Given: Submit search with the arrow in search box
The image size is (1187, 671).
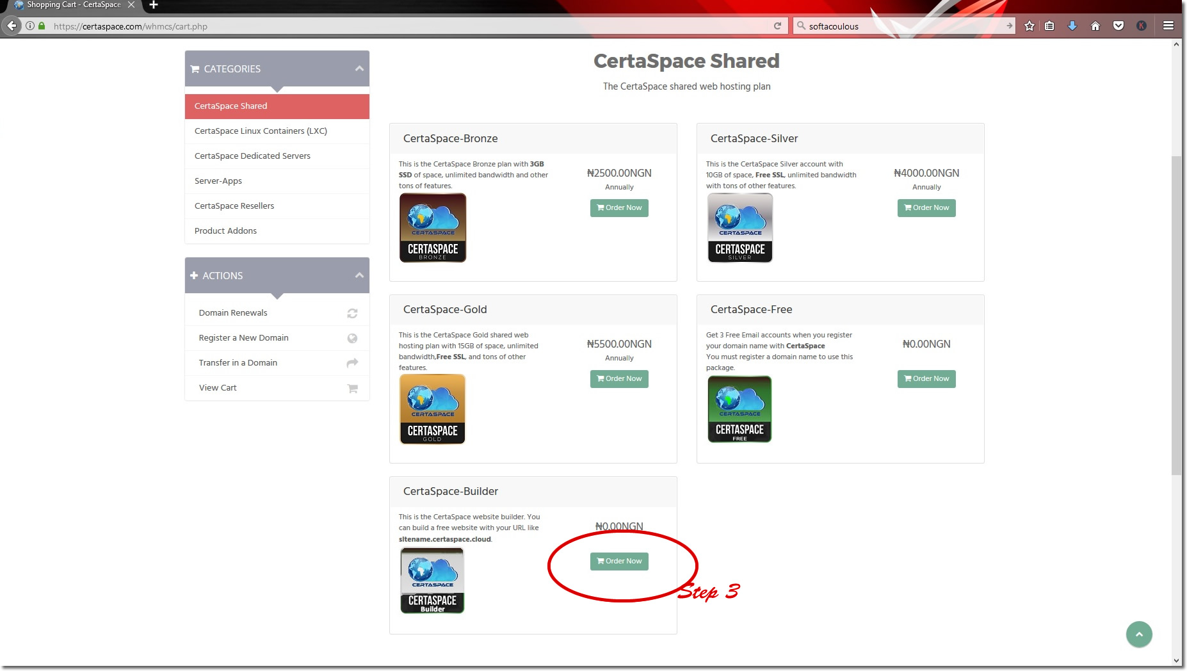Looking at the screenshot, I should (x=1010, y=26).
